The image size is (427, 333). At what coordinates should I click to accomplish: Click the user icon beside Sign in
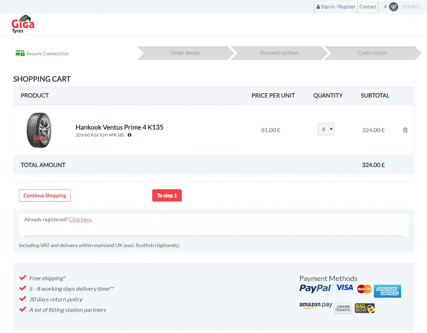[x=318, y=7]
